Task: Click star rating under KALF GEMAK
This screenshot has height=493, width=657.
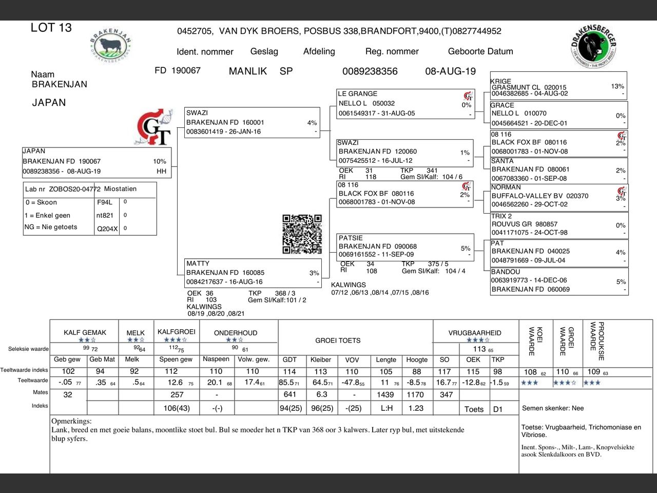Action: tap(87, 340)
